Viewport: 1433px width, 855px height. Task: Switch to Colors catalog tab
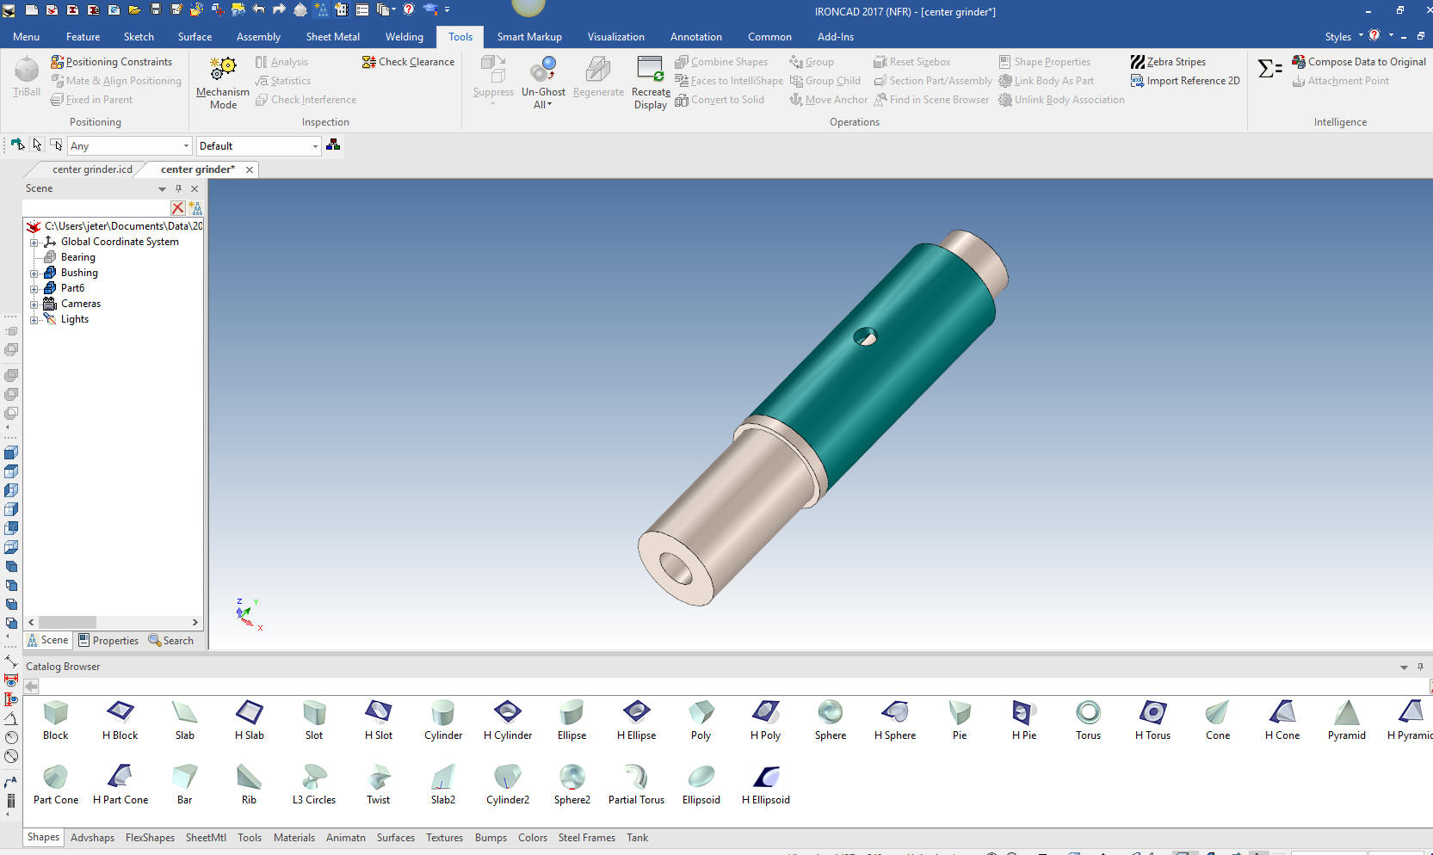(x=533, y=838)
